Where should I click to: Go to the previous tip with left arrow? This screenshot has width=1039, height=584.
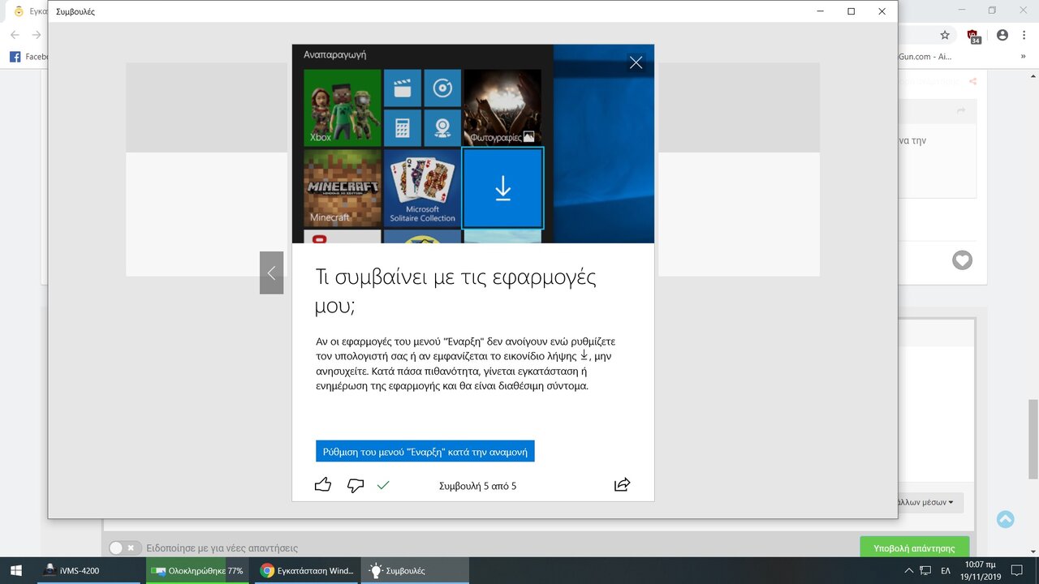pos(271,273)
